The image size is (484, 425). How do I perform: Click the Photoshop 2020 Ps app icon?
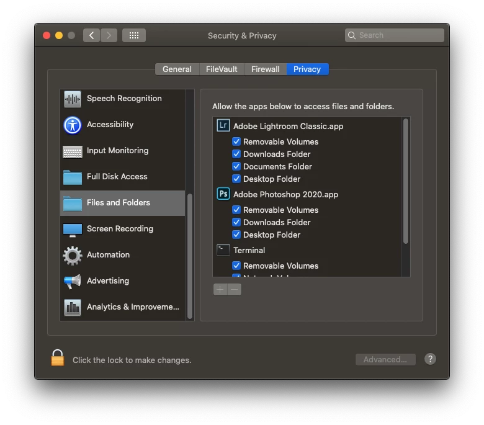pyautogui.click(x=223, y=194)
